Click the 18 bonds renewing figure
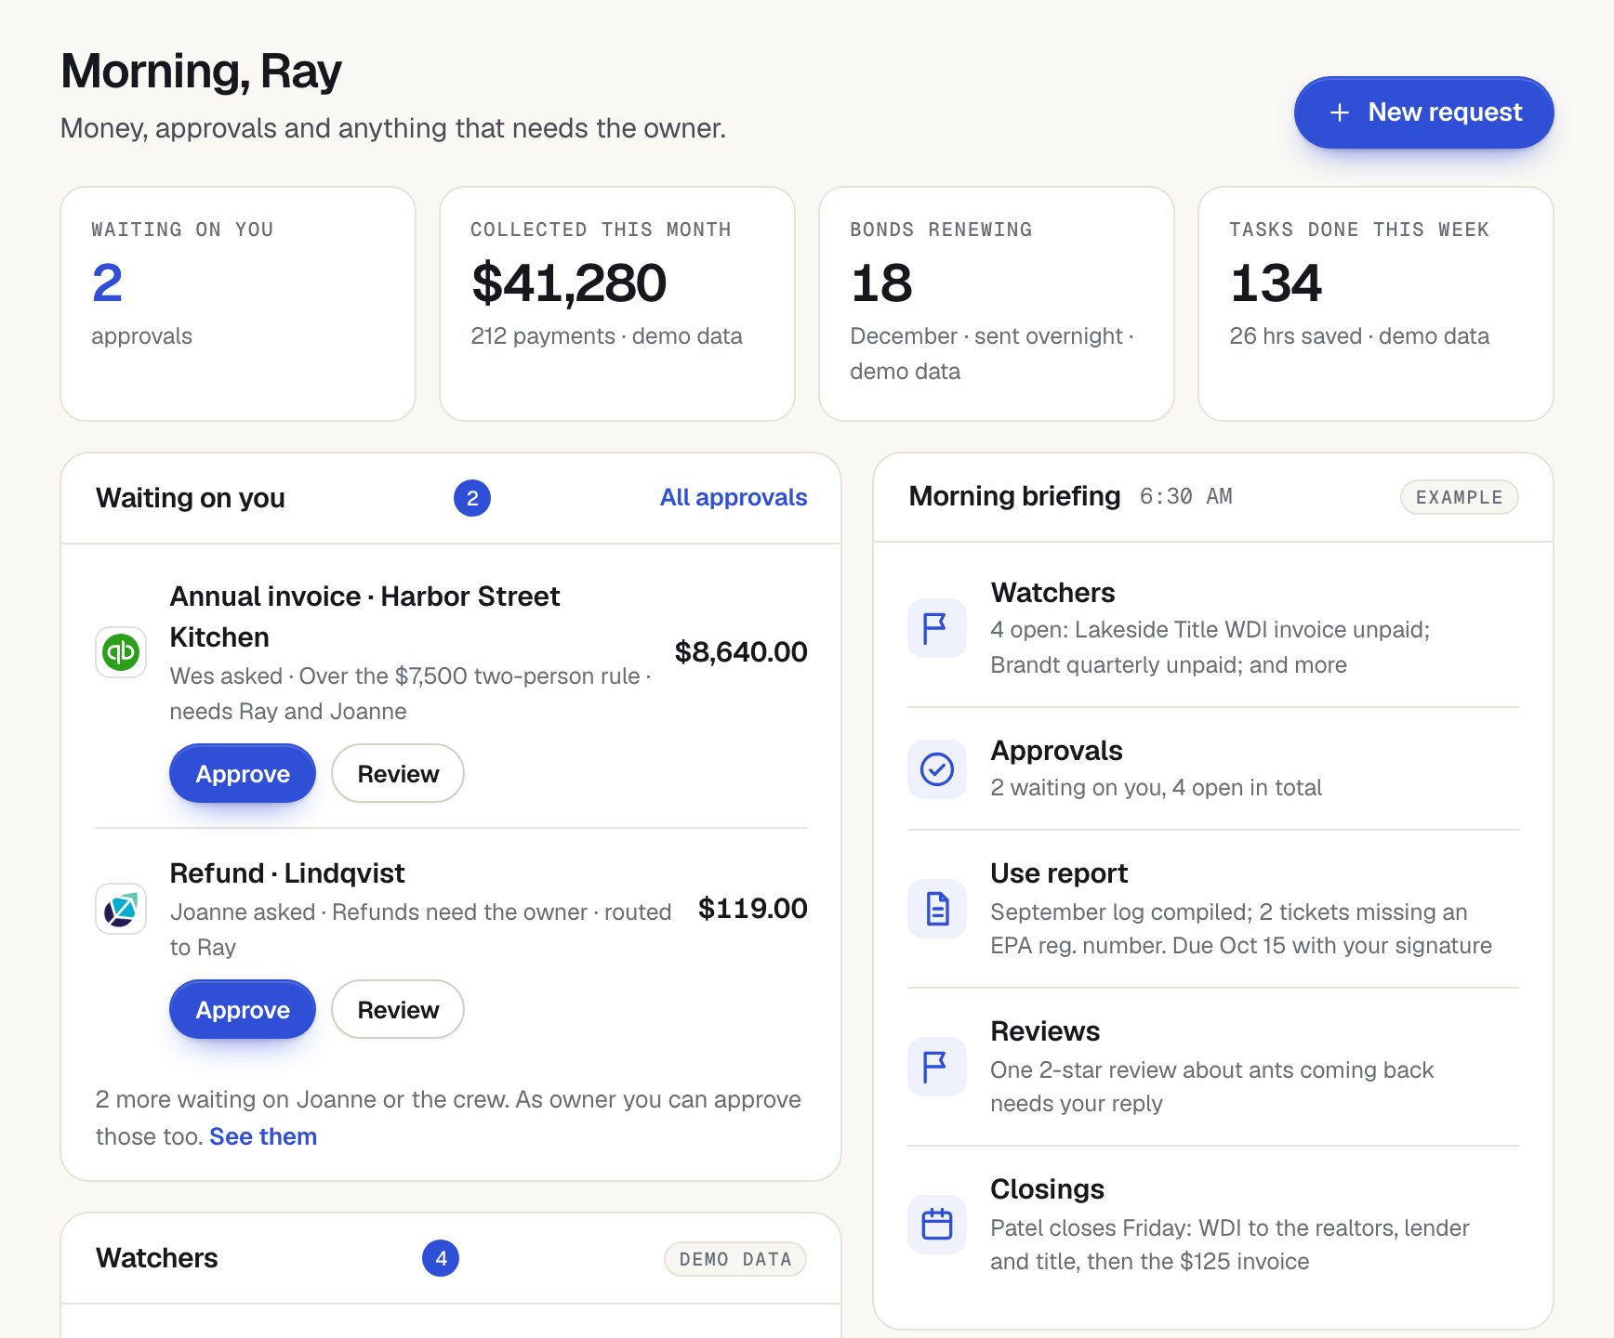 coord(881,283)
